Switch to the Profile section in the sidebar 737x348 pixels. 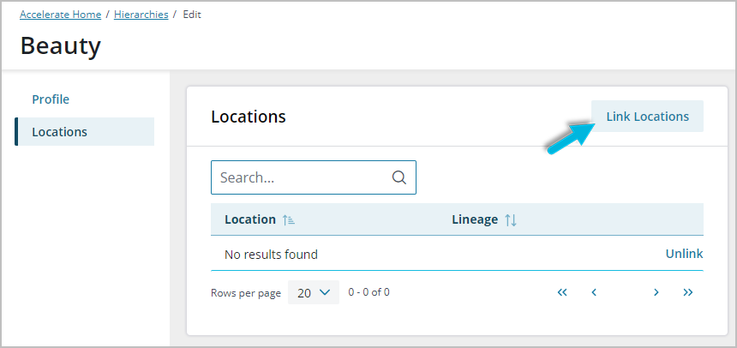[51, 99]
